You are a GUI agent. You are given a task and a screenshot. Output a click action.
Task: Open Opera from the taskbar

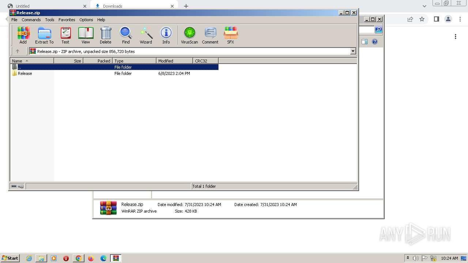66,258
